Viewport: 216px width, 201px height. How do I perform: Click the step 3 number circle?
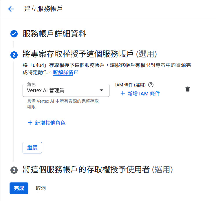[14, 170]
